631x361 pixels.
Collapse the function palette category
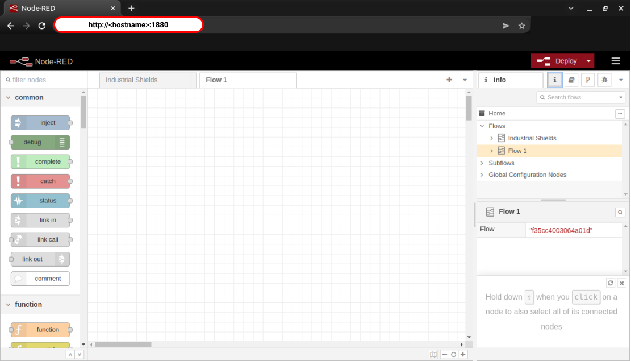click(x=8, y=305)
